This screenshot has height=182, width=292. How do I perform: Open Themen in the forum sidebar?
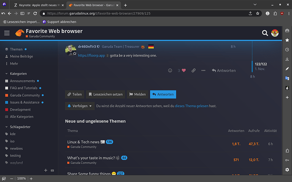tap(16, 49)
